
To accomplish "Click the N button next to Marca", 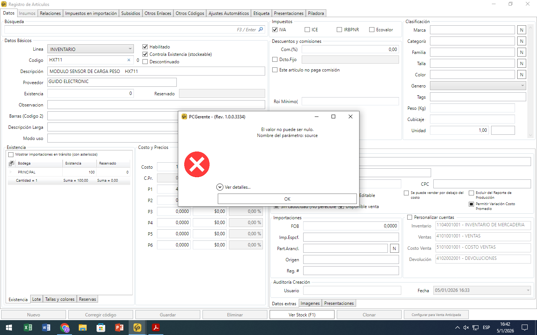I will coord(521,30).
